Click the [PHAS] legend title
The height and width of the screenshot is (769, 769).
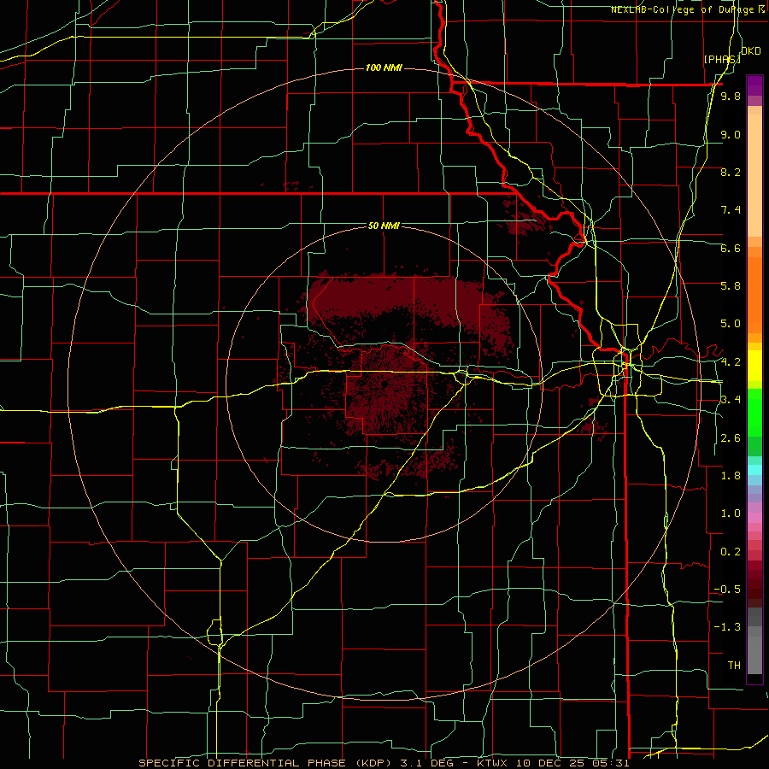tap(722, 59)
